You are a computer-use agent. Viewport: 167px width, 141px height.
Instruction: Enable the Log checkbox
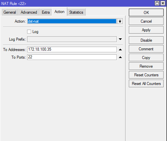[29, 32]
